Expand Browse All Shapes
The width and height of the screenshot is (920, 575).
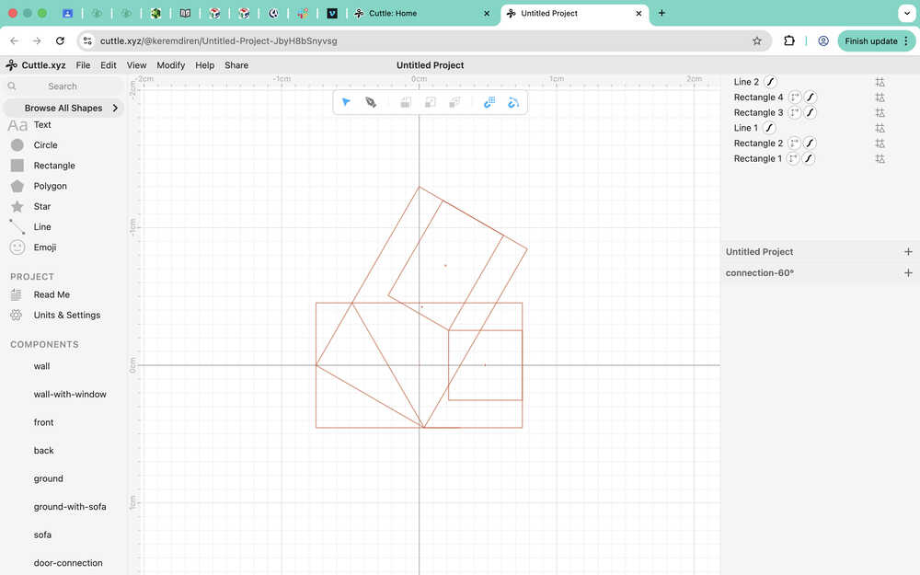tap(64, 108)
